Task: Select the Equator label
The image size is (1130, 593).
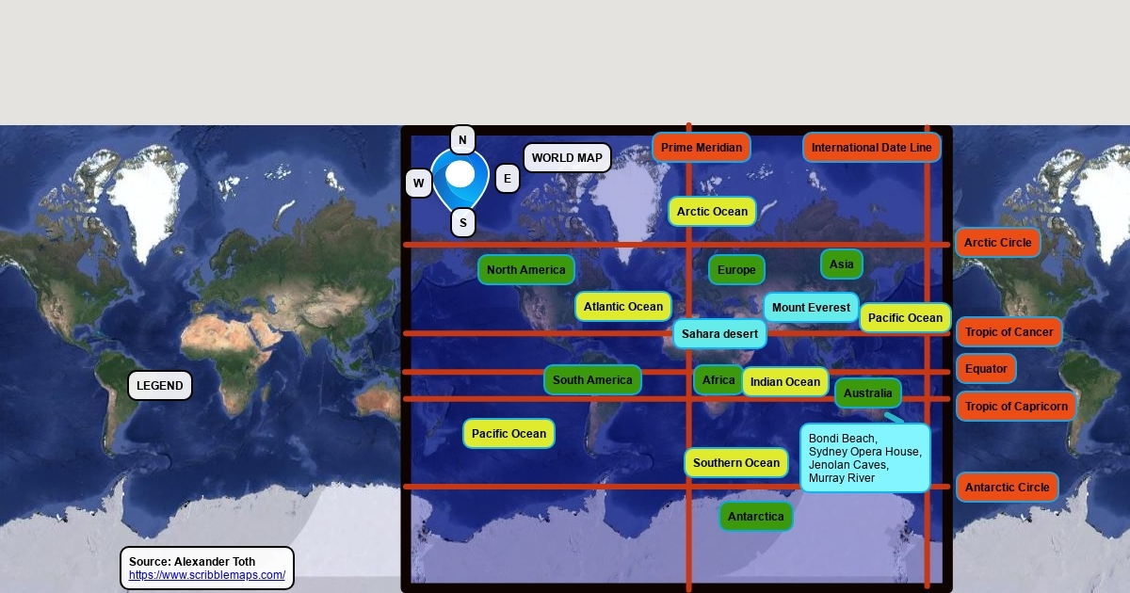Action: pos(986,369)
